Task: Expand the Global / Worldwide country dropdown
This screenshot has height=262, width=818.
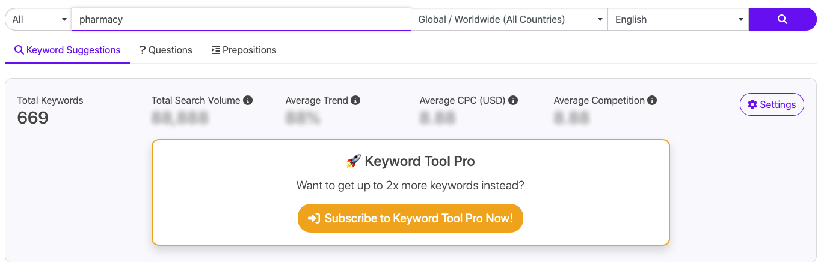Action: [x=509, y=19]
